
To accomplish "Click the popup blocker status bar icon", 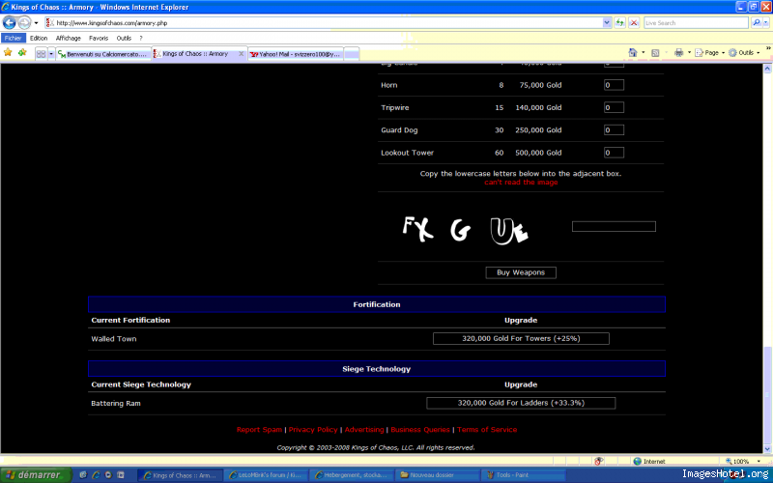I will click(x=599, y=462).
